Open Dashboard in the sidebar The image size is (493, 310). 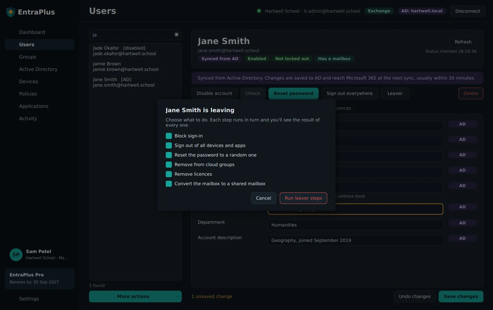click(x=39, y=32)
